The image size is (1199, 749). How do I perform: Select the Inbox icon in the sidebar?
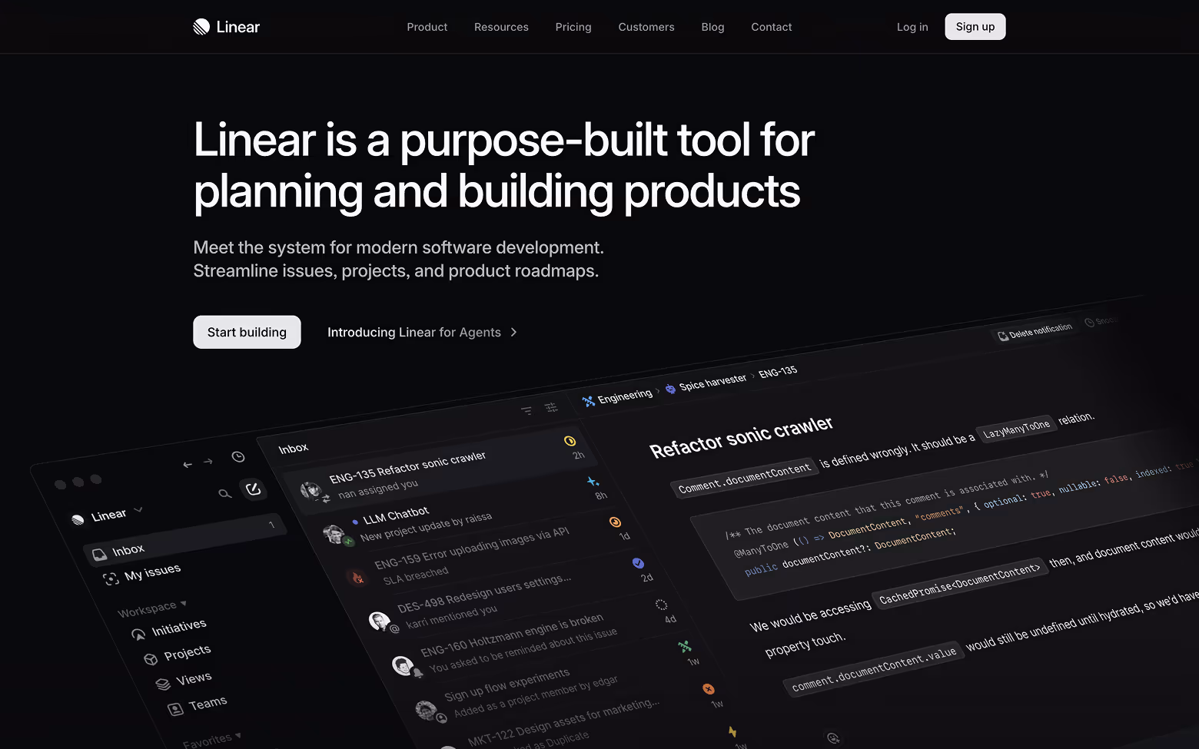(100, 553)
